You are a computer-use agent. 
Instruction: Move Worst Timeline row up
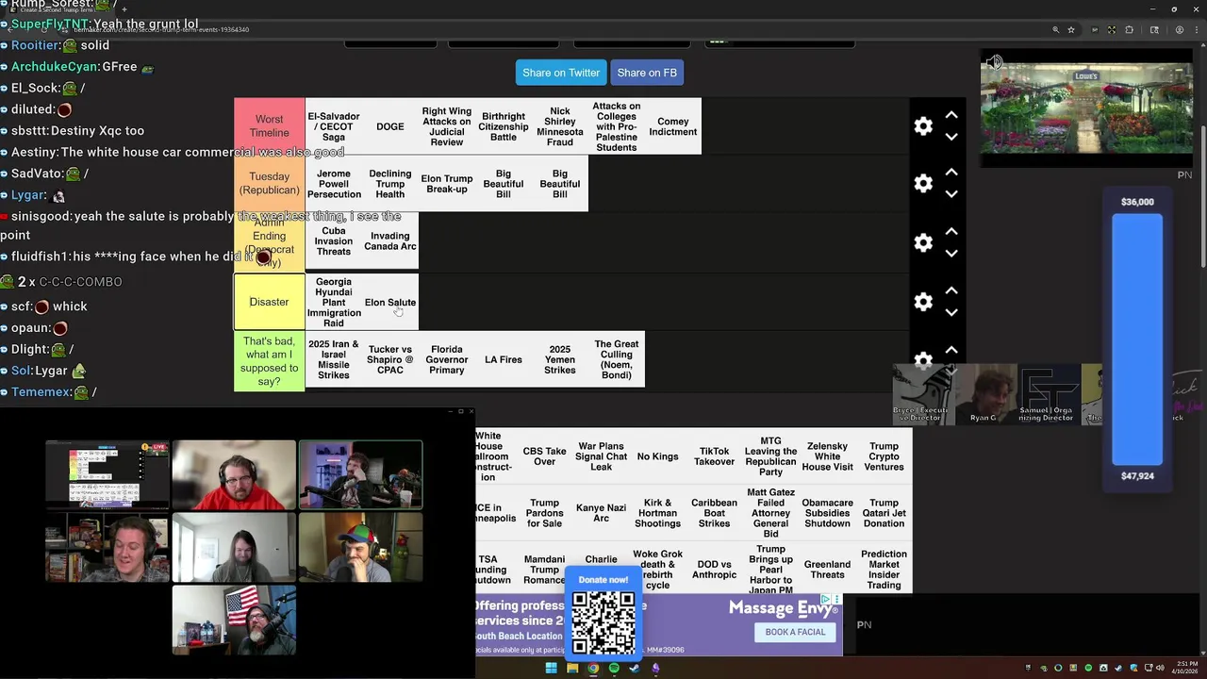pos(951,115)
